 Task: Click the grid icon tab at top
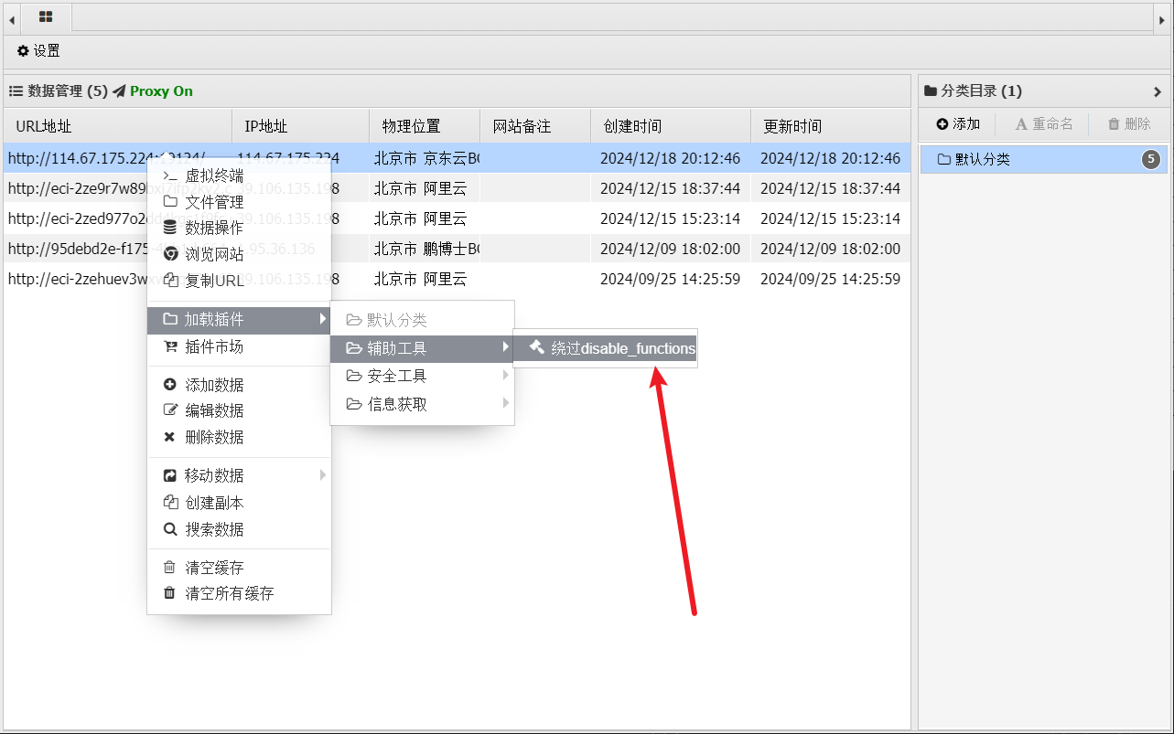pos(46,16)
